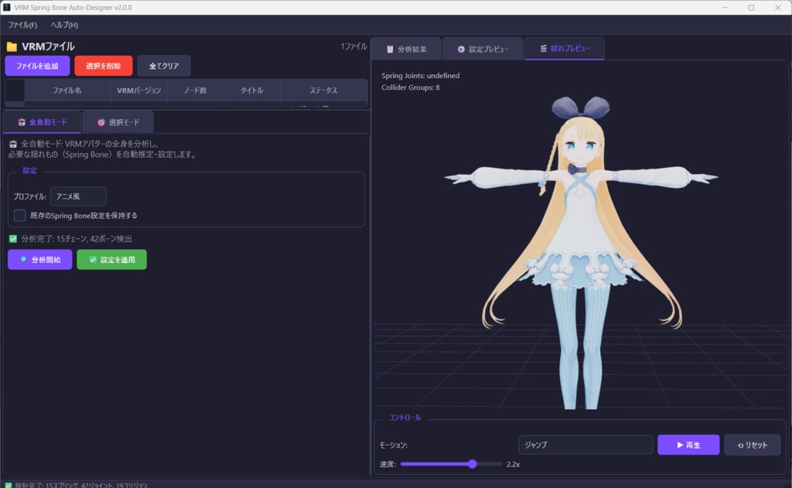Viewport: 792px width, 488px height.
Task: Click the ファイル名 column header
Action: click(x=68, y=91)
